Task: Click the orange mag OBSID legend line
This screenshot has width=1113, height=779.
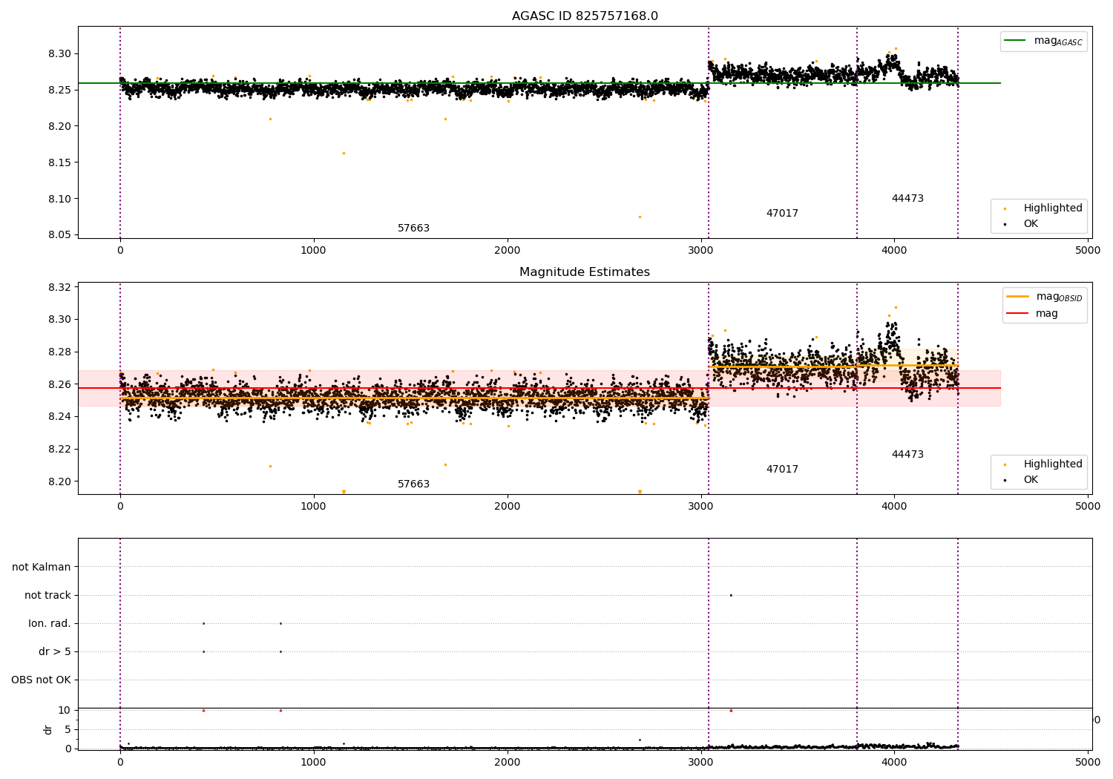Action: tap(1017, 297)
